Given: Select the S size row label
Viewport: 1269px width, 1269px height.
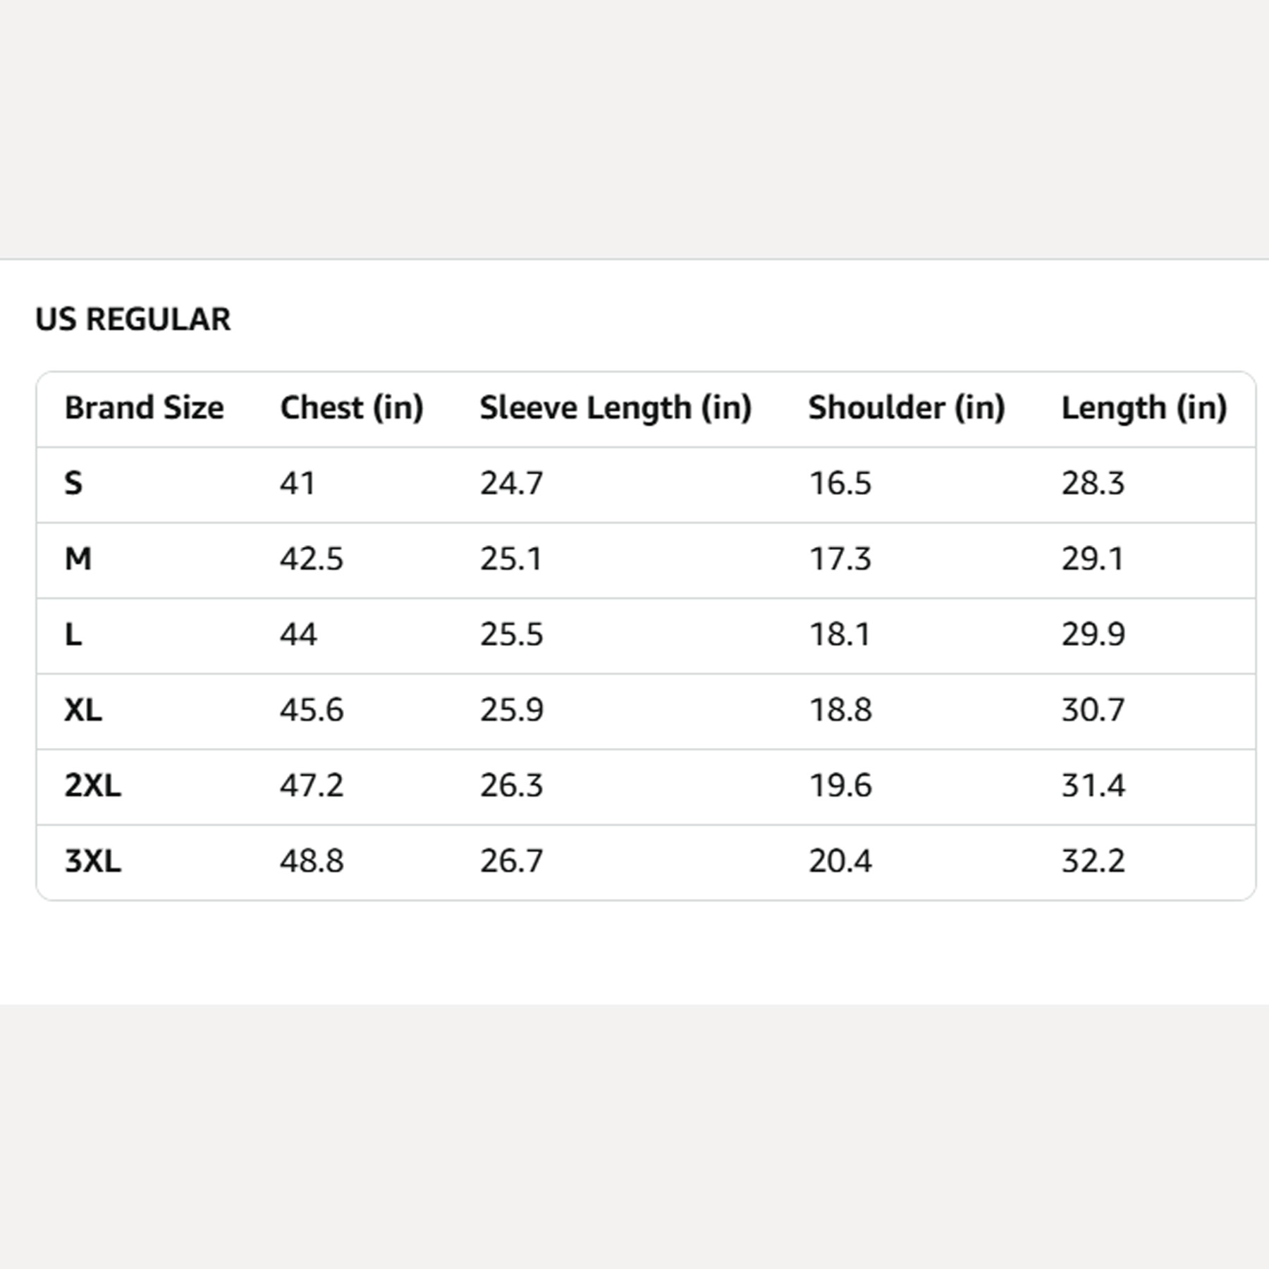Looking at the screenshot, I should point(73,484).
